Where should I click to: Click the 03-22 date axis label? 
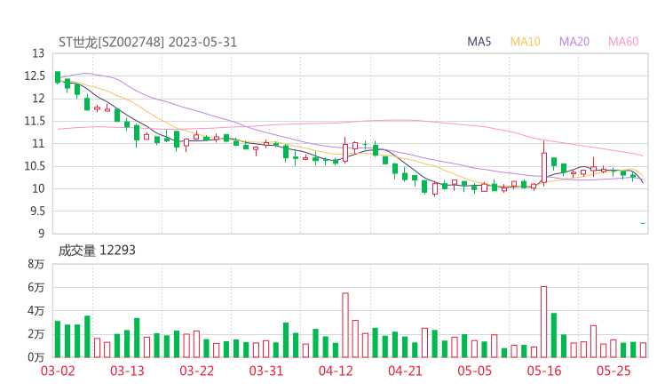196,371
